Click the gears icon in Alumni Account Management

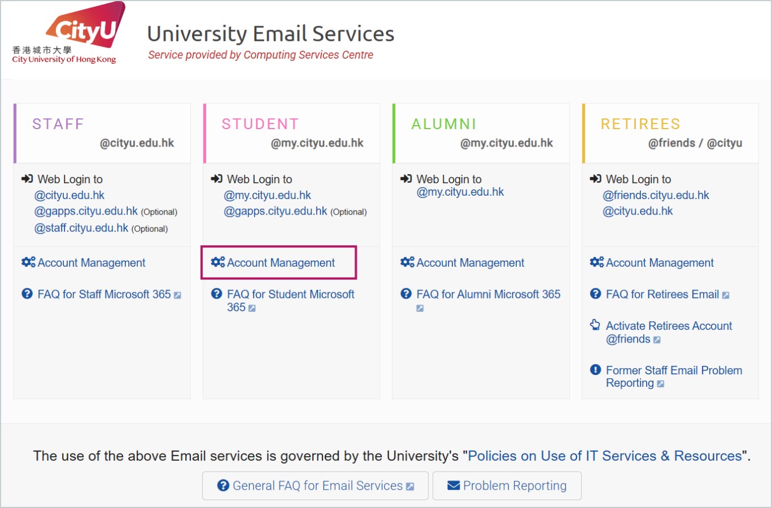point(407,263)
